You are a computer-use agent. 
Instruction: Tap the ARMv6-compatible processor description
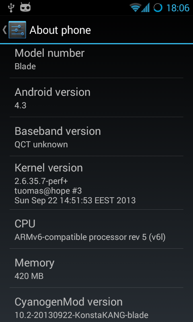tap(90, 237)
